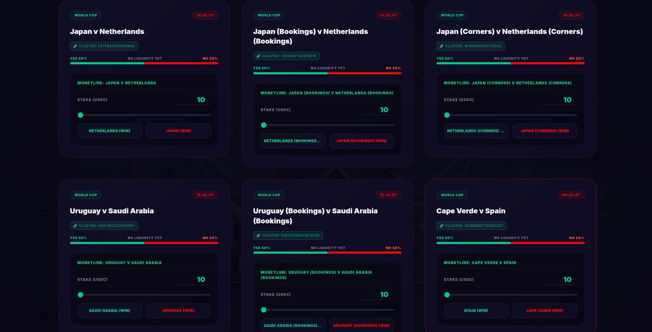The width and height of the screenshot is (652, 332).
Task: Focus the stake field for Uruguay (Bookings) market
Action: tap(377, 295)
